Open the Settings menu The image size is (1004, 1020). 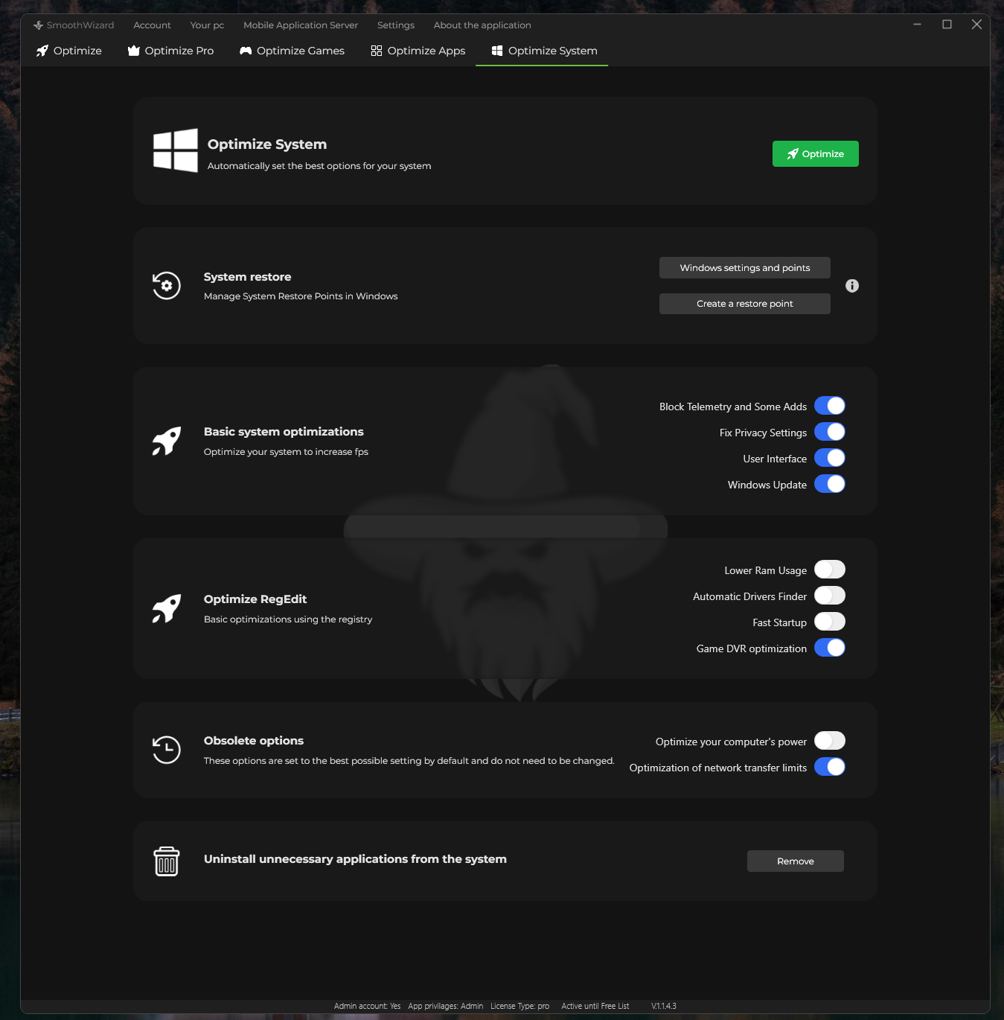coord(395,25)
